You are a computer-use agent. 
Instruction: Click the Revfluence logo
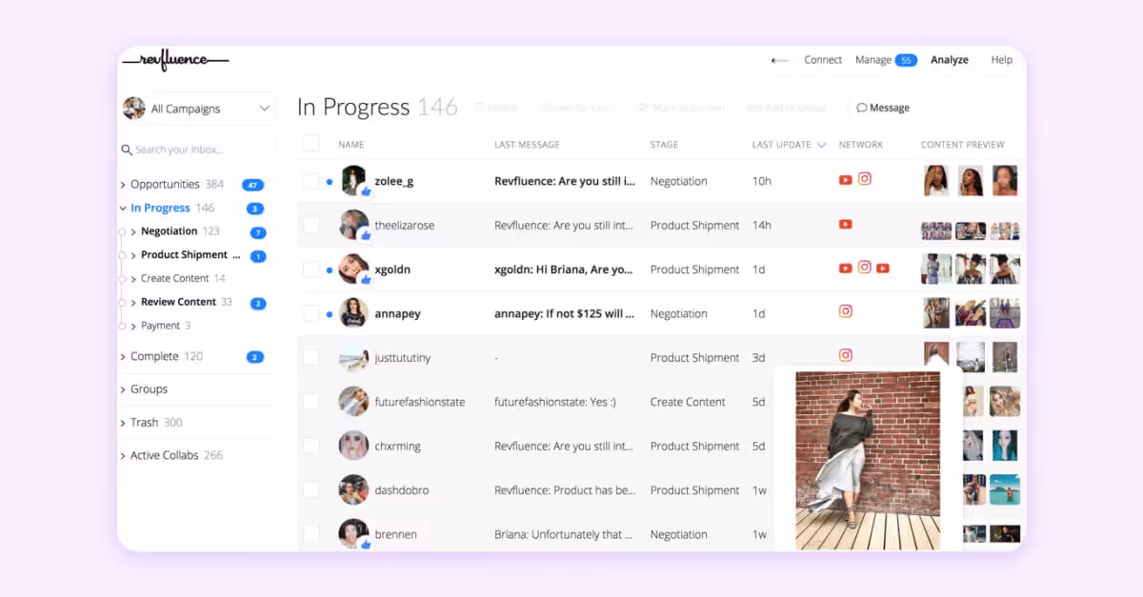click(x=176, y=59)
